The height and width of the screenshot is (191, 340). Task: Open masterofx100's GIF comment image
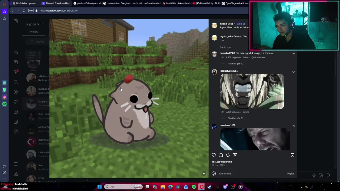tap(255, 139)
